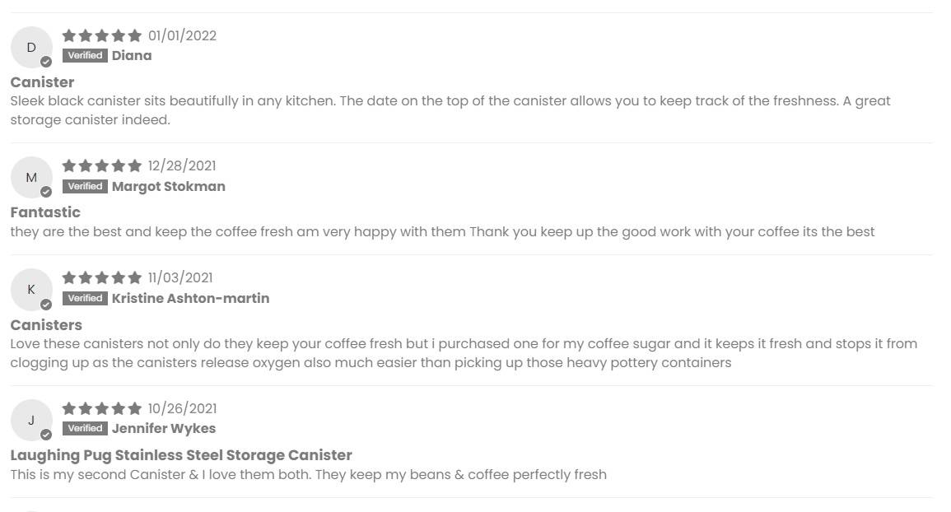Click star rating on the 11/03/2021 review
951x512 pixels.
pyautogui.click(x=102, y=277)
